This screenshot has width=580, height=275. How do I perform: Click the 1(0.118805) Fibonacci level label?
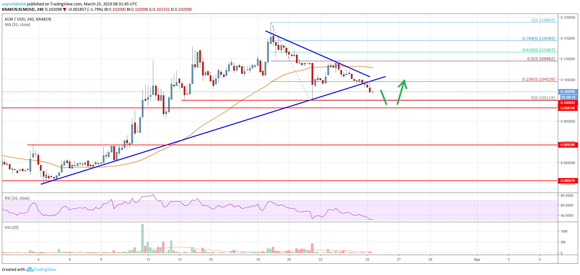tap(543, 20)
